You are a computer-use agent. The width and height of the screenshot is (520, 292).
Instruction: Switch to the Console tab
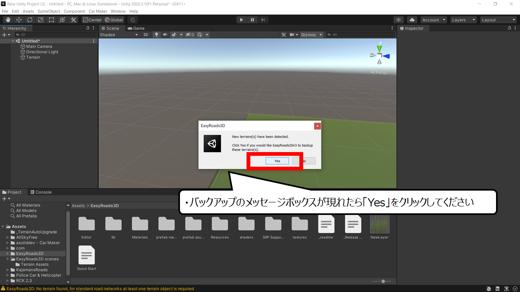(40, 192)
